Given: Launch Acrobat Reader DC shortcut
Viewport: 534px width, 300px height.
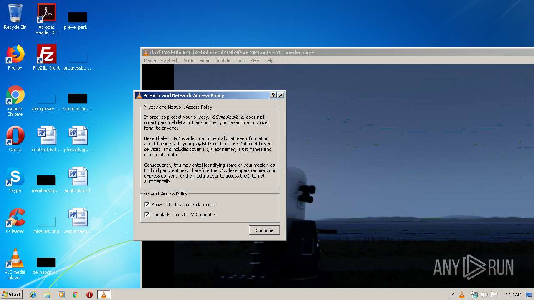Looking at the screenshot, I should [46, 19].
